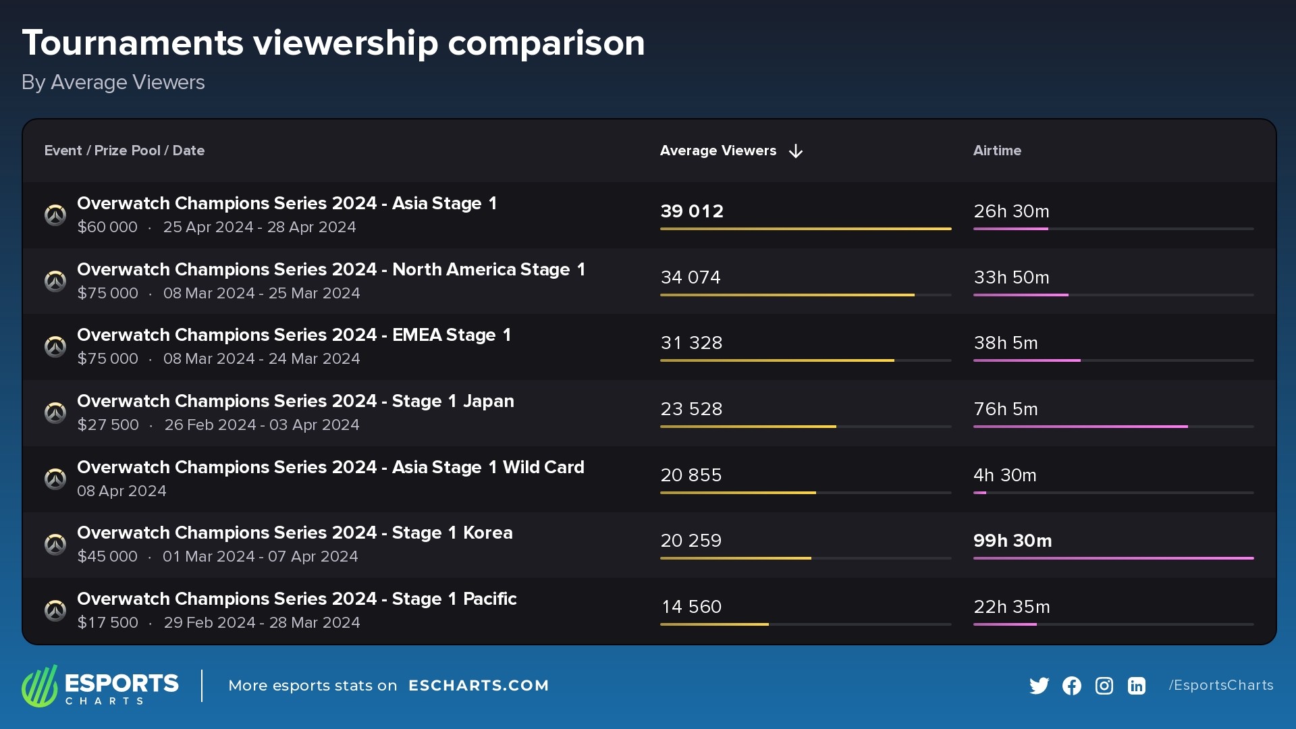Click the Overwatch icon for Stage 1 Pacific
The image size is (1296, 729).
click(56, 610)
